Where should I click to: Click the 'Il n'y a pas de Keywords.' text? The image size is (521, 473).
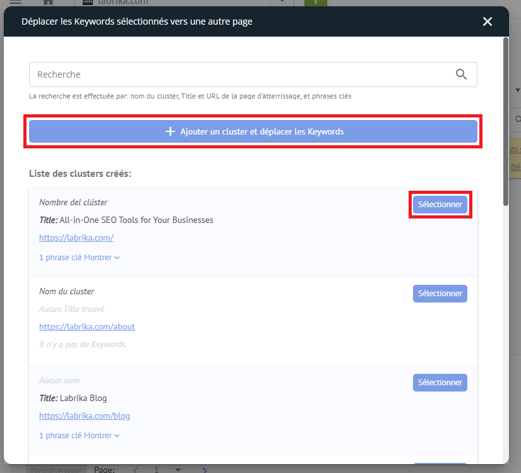coord(83,344)
